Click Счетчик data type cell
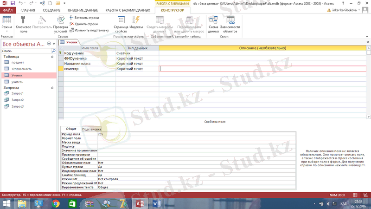Image resolution: width=371 pixels, height=209 pixels. [137, 53]
